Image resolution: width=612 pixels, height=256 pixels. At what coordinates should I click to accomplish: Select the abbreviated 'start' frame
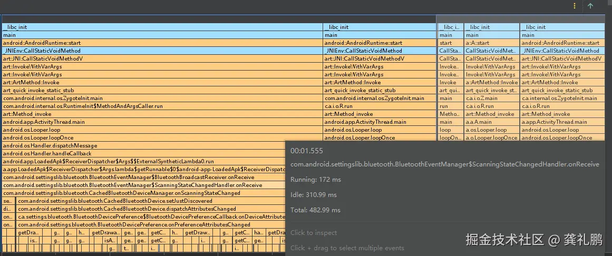point(451,43)
